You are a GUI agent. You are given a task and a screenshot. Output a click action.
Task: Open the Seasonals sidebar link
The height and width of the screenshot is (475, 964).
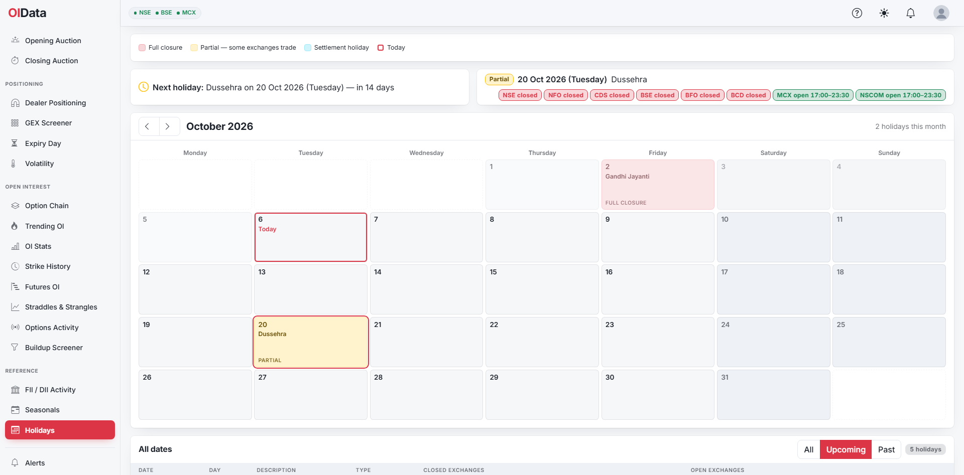click(60, 410)
